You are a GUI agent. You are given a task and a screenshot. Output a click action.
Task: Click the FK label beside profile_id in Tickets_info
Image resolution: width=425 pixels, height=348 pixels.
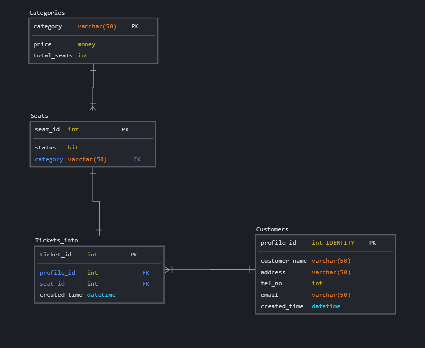[x=146, y=272]
